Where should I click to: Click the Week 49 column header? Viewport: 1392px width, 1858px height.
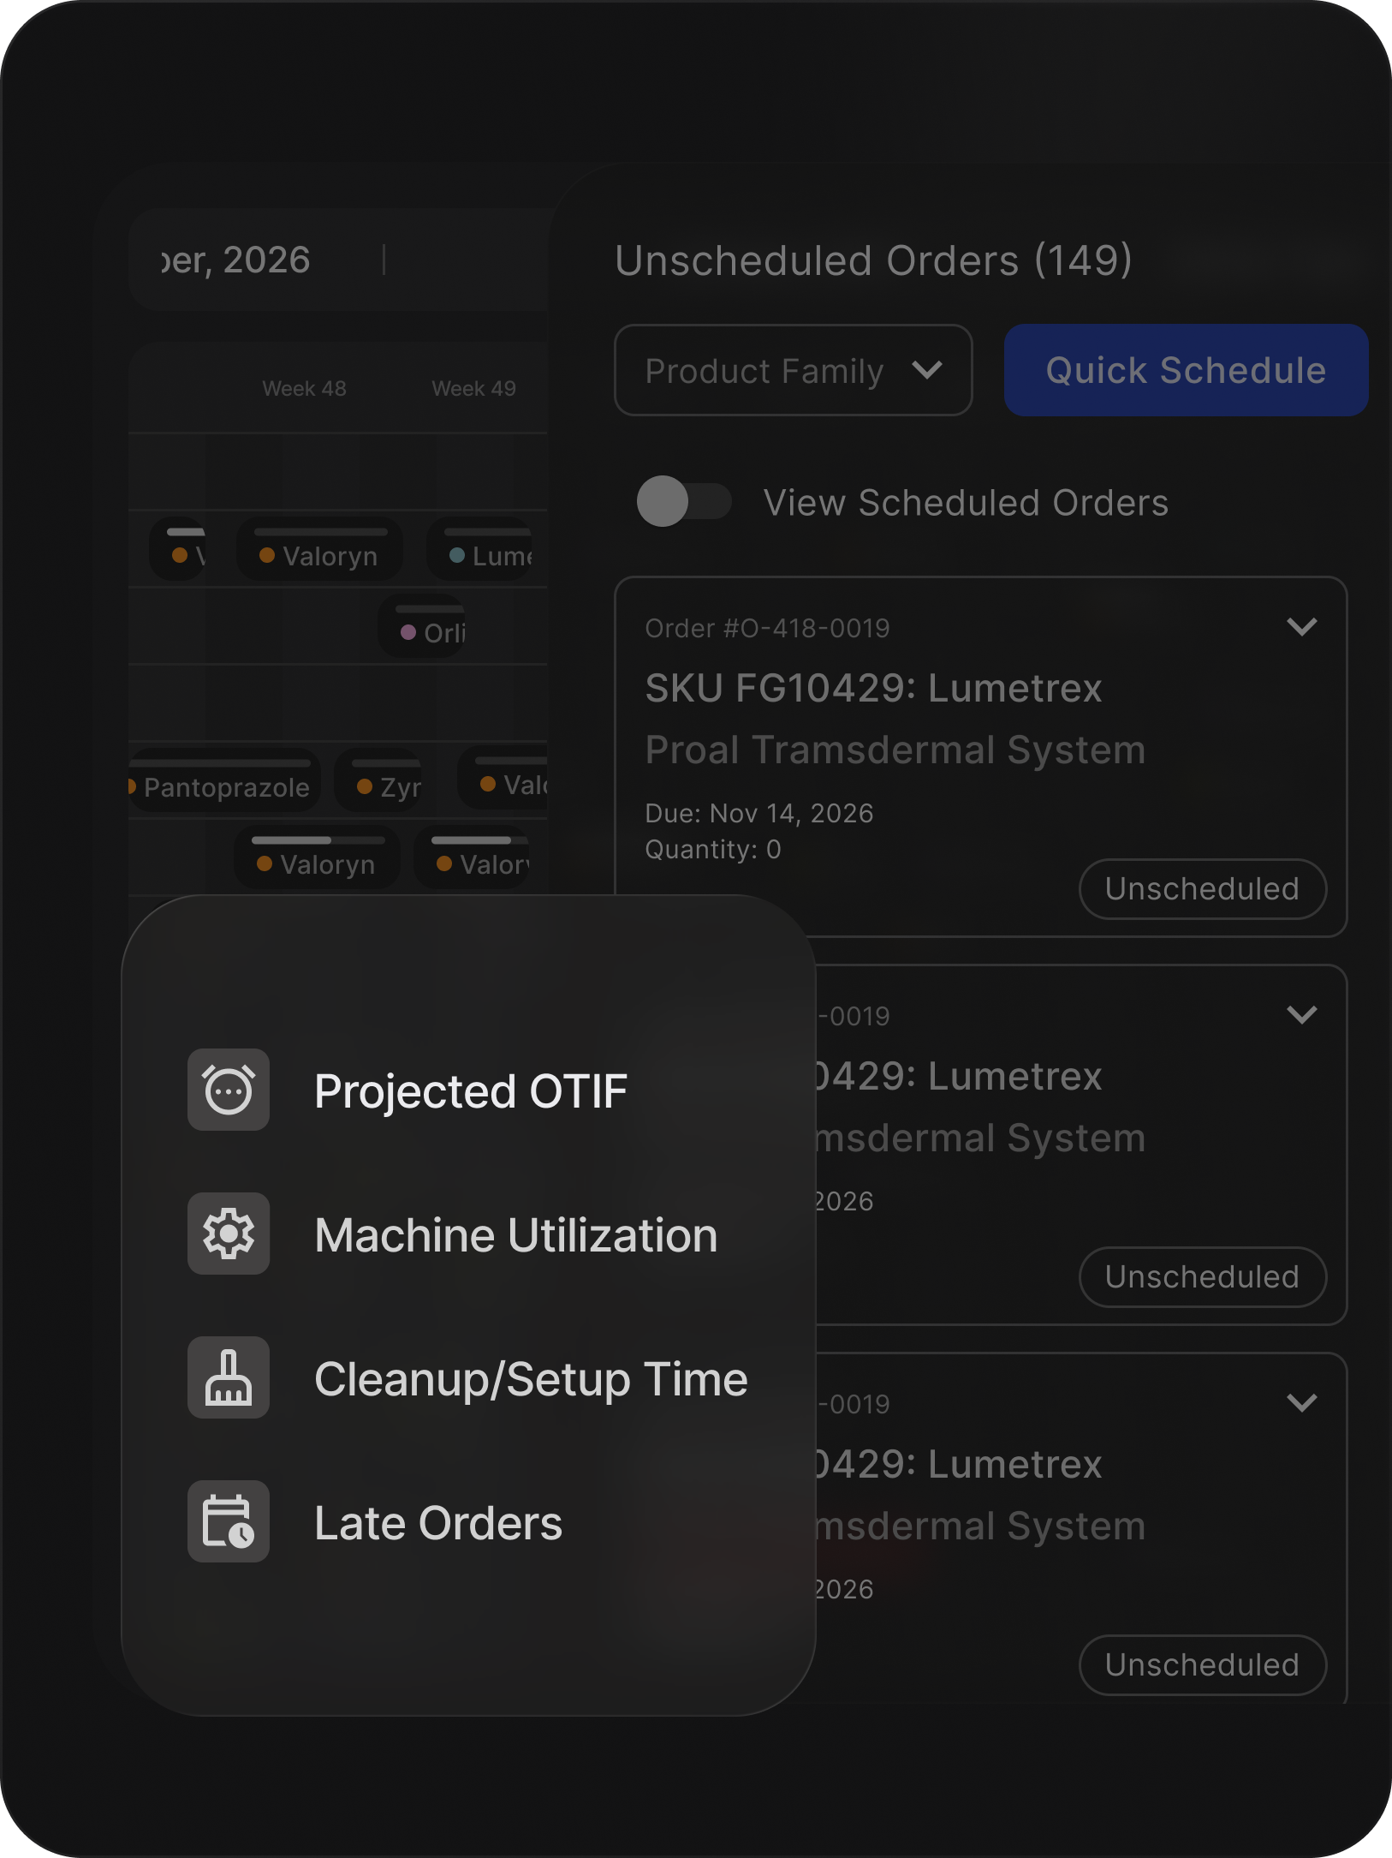[x=473, y=388]
